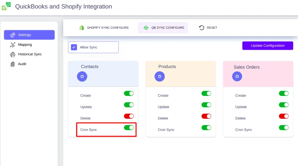Switch to Shopify Sync Configure tab
The width and height of the screenshot is (298, 166).
(104, 28)
